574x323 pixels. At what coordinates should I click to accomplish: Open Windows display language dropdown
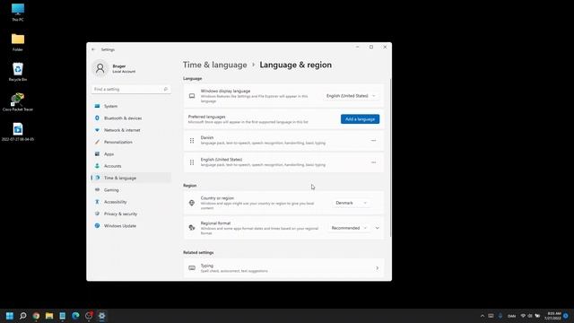351,96
